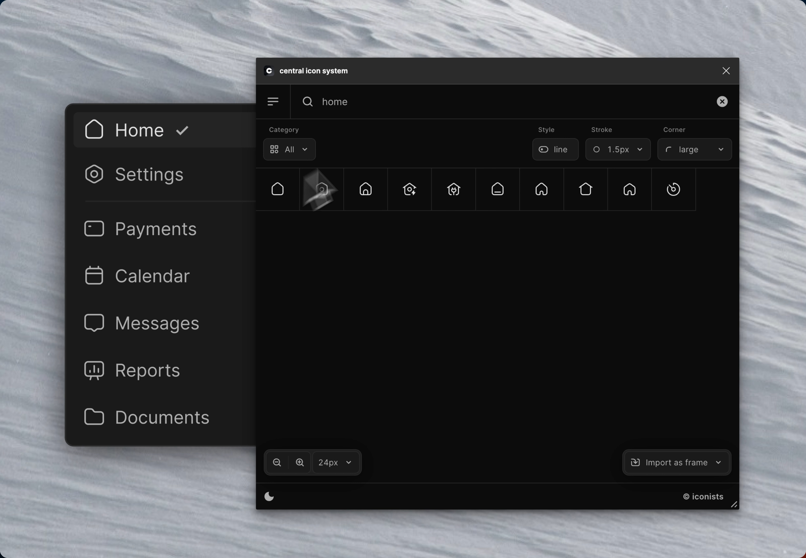Image resolution: width=806 pixels, height=558 pixels.
Task: Select the simple house outline home icon
Action: click(x=277, y=189)
